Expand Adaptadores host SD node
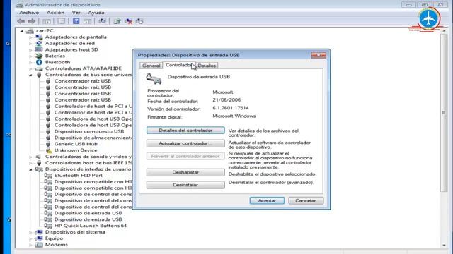 pos(30,50)
